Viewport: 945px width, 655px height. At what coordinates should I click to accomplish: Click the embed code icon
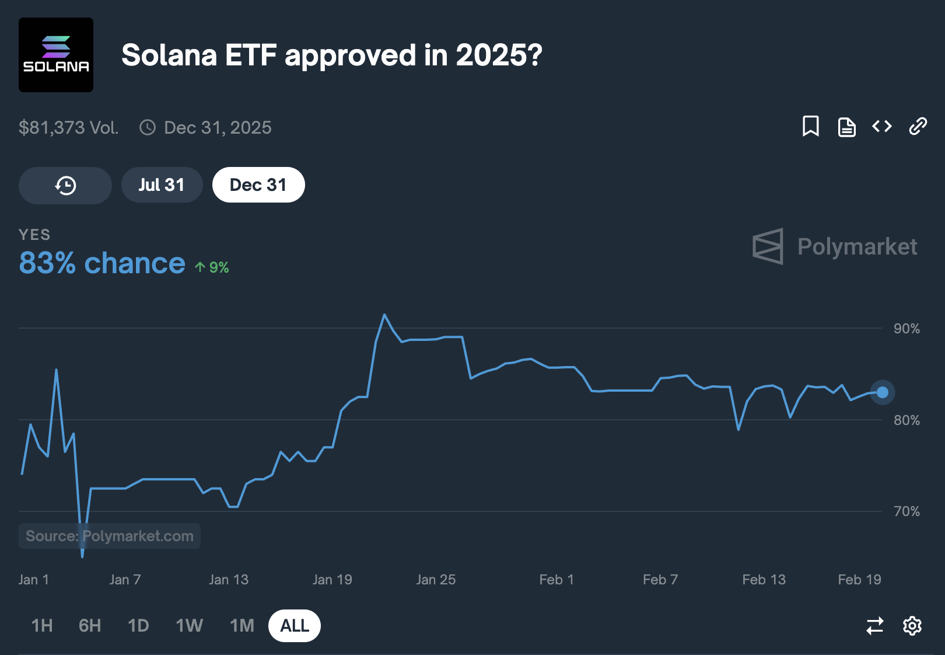882,126
